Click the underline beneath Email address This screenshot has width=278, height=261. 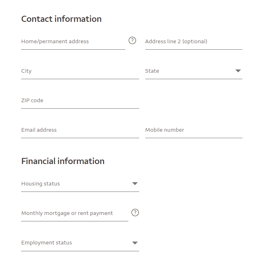coord(80,138)
